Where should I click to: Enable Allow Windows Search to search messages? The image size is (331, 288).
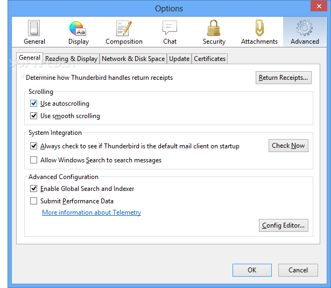click(x=33, y=160)
